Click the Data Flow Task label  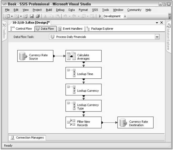coord(24,37)
